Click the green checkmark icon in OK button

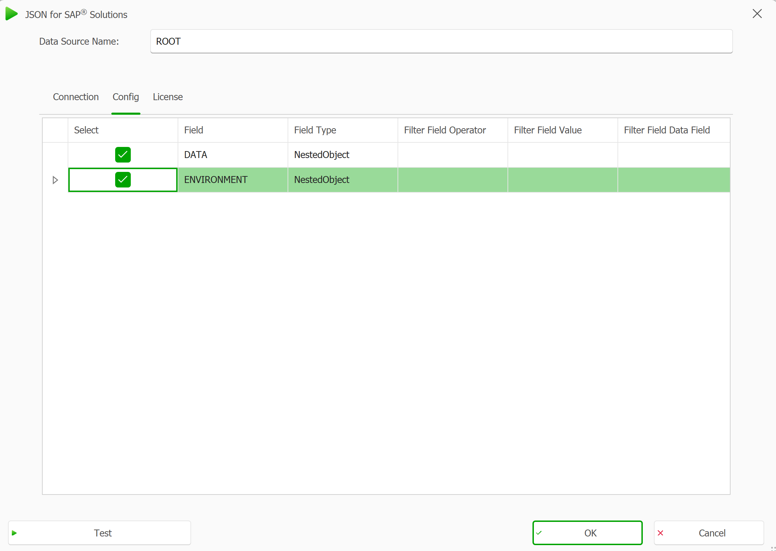(539, 533)
